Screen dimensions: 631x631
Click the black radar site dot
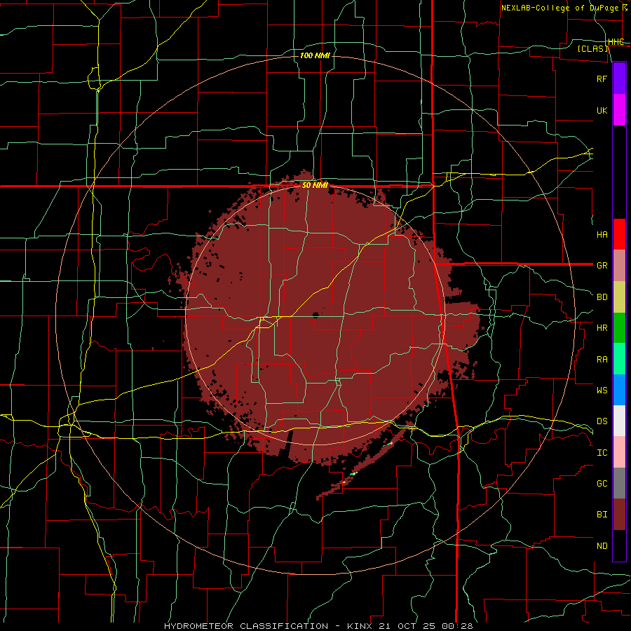tap(315, 315)
